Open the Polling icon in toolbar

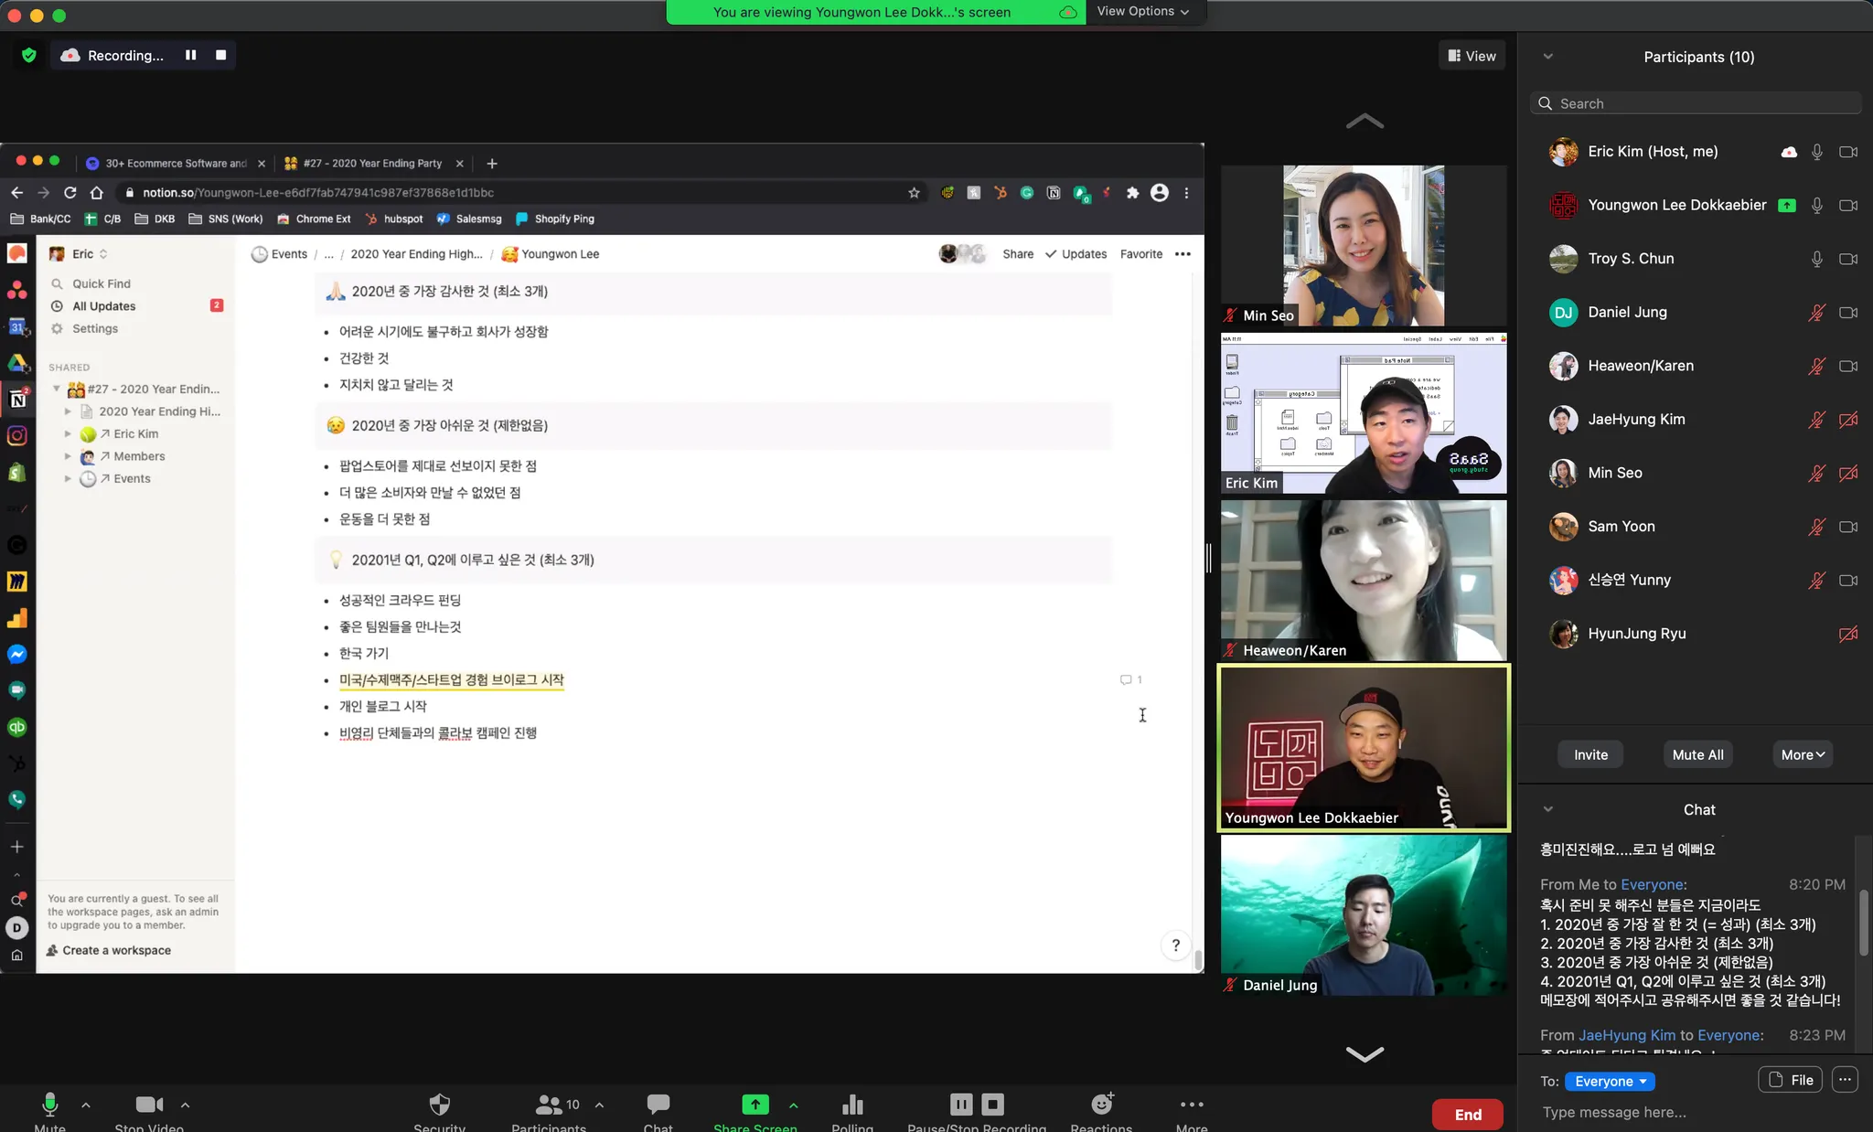point(852,1105)
